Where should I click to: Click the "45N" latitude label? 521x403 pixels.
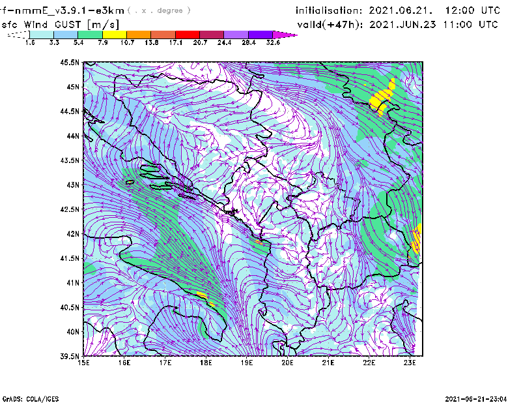click(73, 87)
